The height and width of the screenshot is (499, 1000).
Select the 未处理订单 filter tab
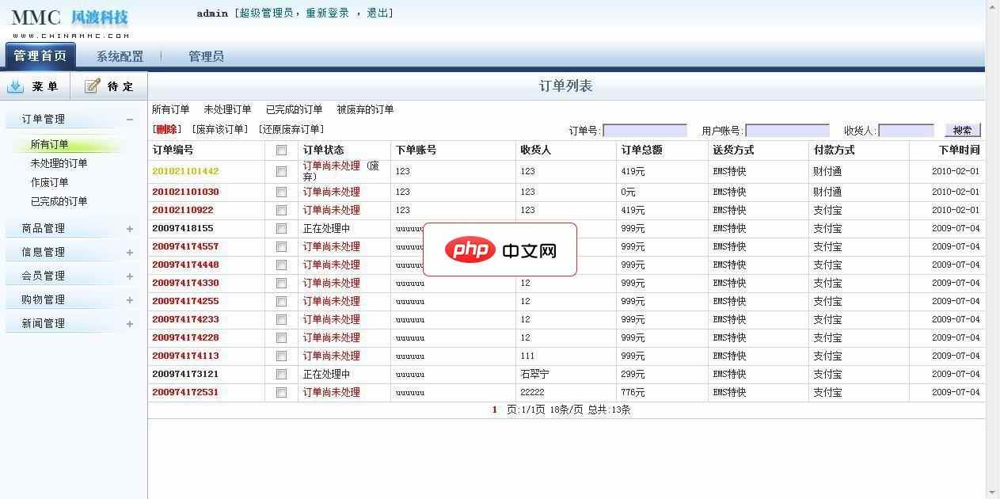(x=229, y=109)
